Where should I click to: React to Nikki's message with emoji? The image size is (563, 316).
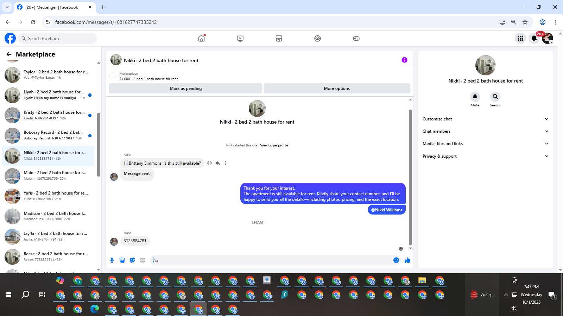[x=209, y=163]
